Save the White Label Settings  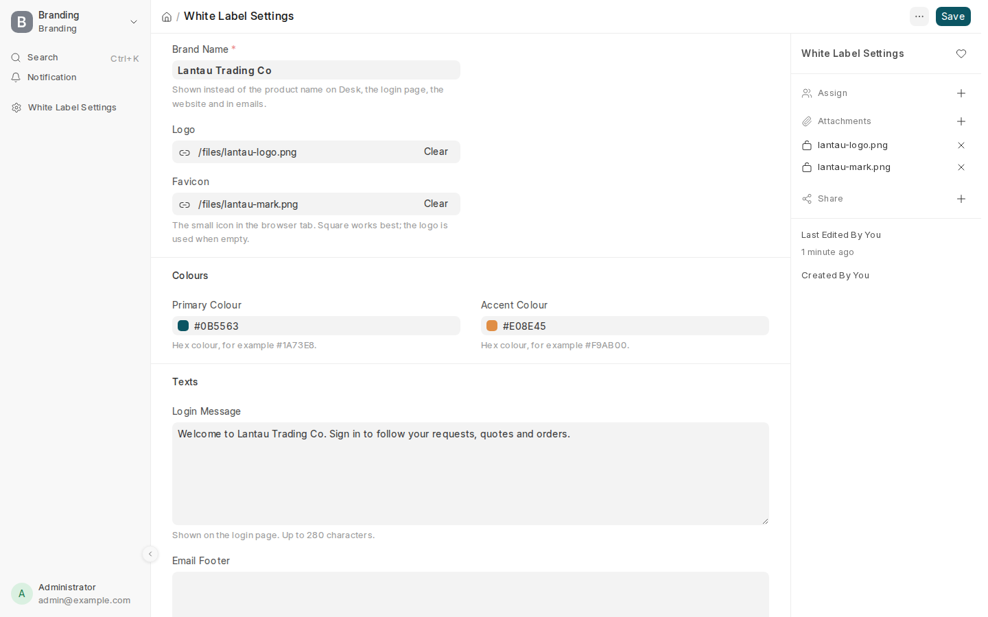(953, 16)
